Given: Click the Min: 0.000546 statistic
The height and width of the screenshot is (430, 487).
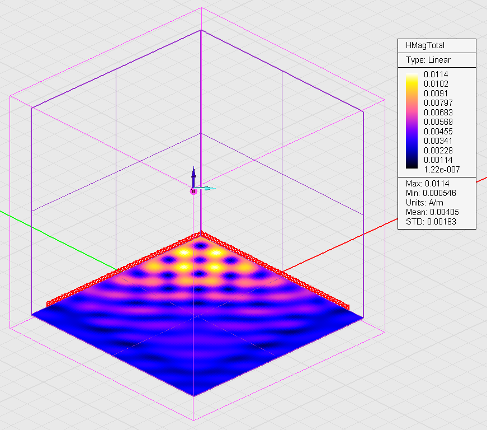Looking at the screenshot, I should [431, 193].
